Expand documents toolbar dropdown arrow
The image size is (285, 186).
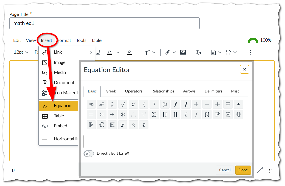(220, 52)
